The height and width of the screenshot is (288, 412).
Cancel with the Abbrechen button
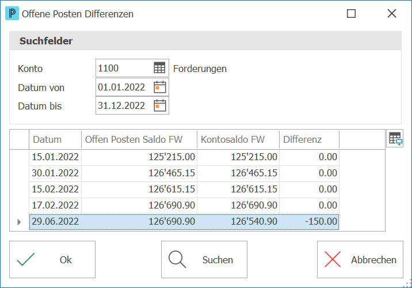360,259
